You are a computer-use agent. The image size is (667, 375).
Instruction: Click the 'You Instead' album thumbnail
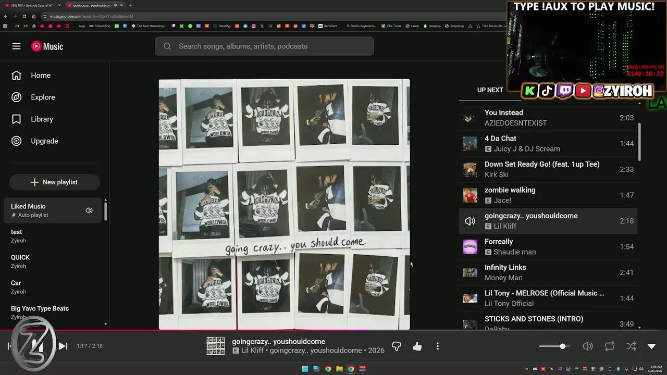coord(470,118)
